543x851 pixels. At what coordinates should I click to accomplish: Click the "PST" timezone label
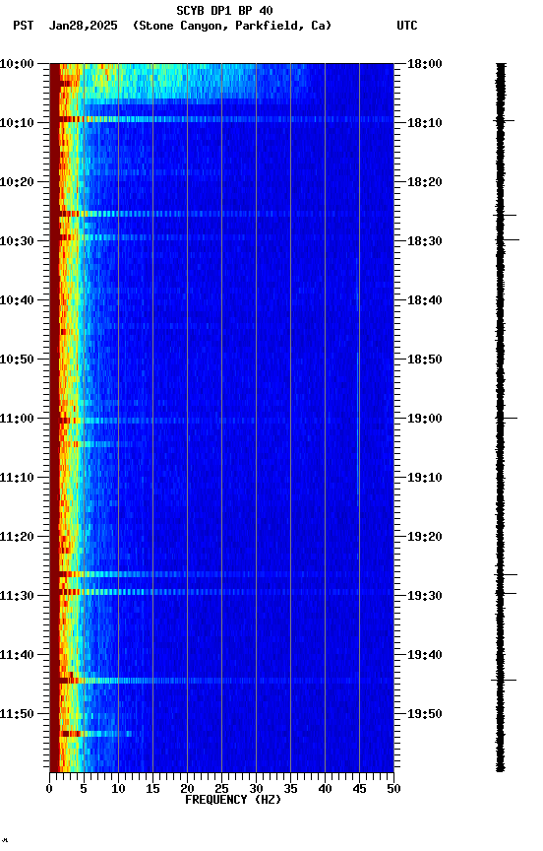tap(24, 26)
